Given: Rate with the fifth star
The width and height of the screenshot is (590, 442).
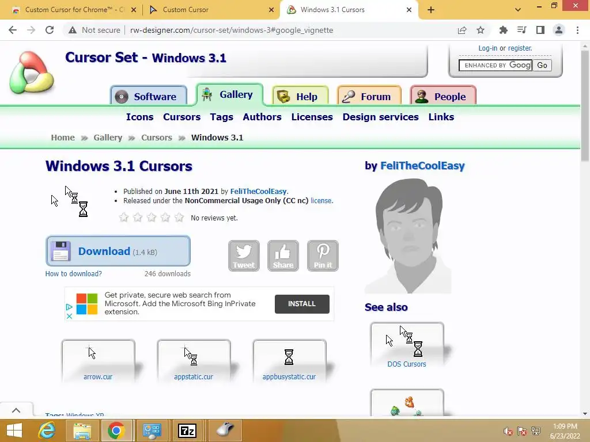Looking at the screenshot, I should tap(179, 217).
